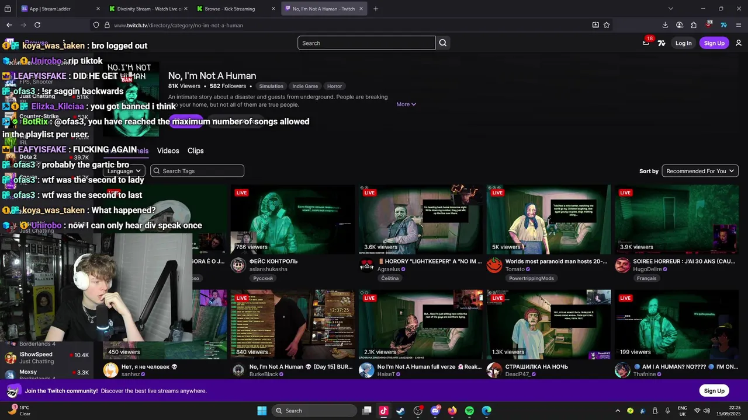Open Discord from the taskbar
Image resolution: width=748 pixels, height=420 pixels.
[x=435, y=411]
